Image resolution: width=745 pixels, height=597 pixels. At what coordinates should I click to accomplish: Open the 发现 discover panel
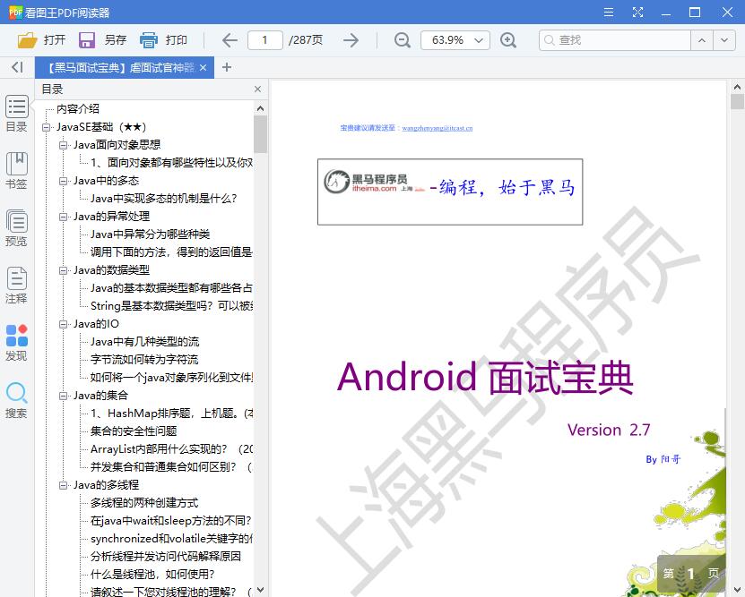coord(17,343)
